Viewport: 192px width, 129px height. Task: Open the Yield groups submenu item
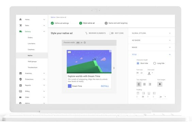[x=32, y=61]
